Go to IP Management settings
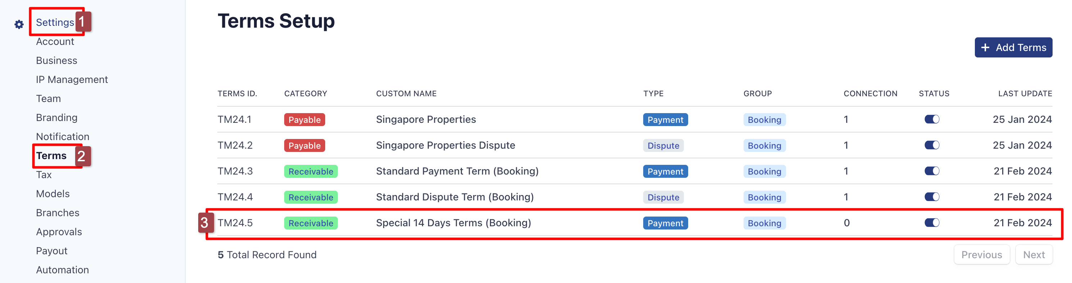Image resolution: width=1072 pixels, height=283 pixels. pos(72,79)
